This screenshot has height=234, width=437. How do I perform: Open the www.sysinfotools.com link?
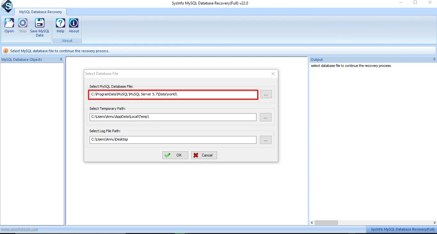(x=19, y=229)
